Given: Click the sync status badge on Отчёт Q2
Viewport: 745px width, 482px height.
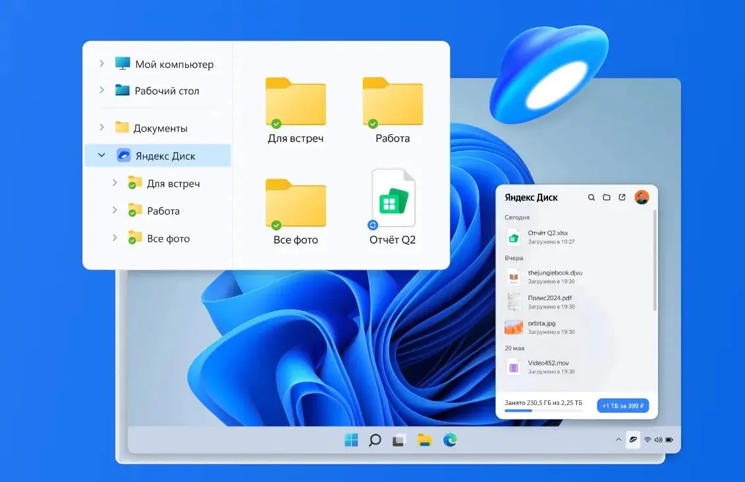Looking at the screenshot, I should pyautogui.click(x=373, y=225).
